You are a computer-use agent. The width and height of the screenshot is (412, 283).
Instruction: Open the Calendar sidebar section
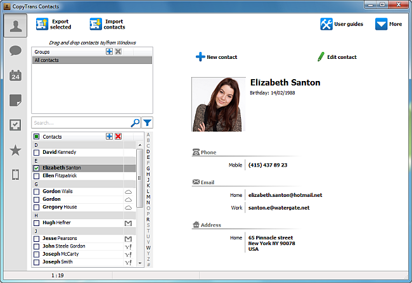(x=15, y=75)
